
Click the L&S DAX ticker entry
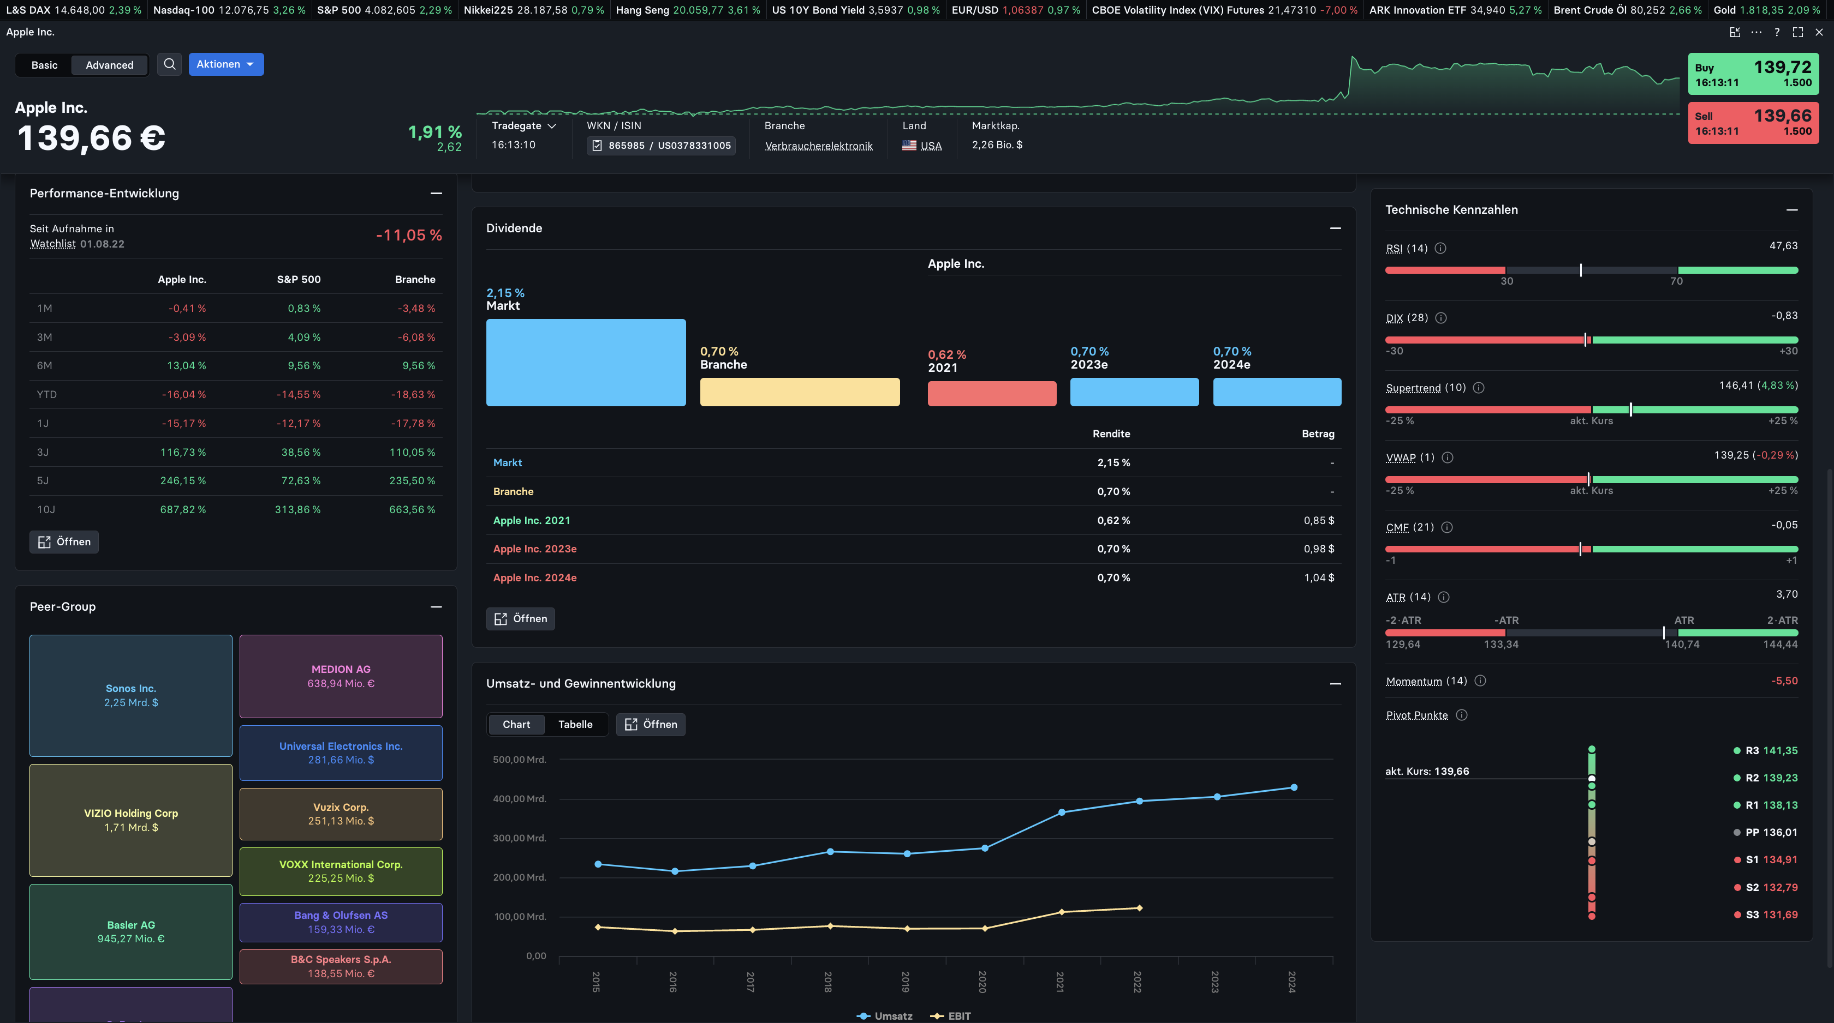coord(73,10)
